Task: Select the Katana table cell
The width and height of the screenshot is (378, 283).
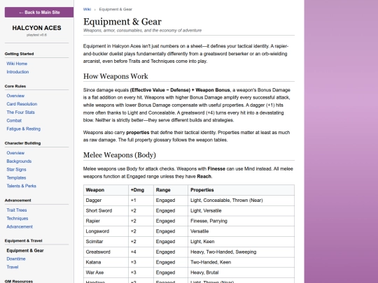Action: (106, 262)
